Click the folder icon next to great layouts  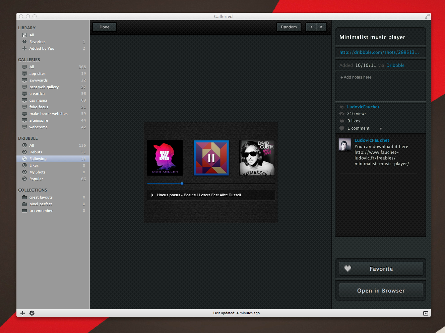24,197
